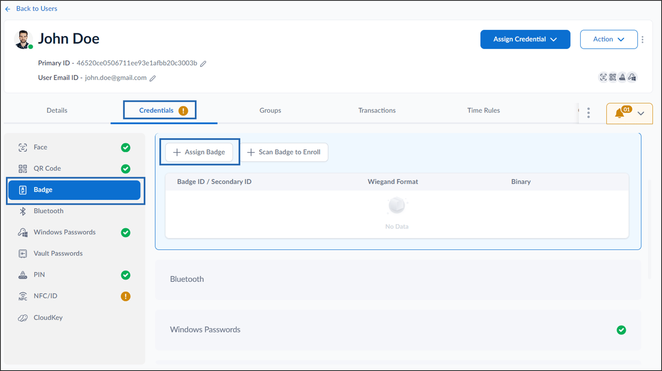
Task: Select Windows Passwords in the sidebar
Action: [x=74, y=232]
